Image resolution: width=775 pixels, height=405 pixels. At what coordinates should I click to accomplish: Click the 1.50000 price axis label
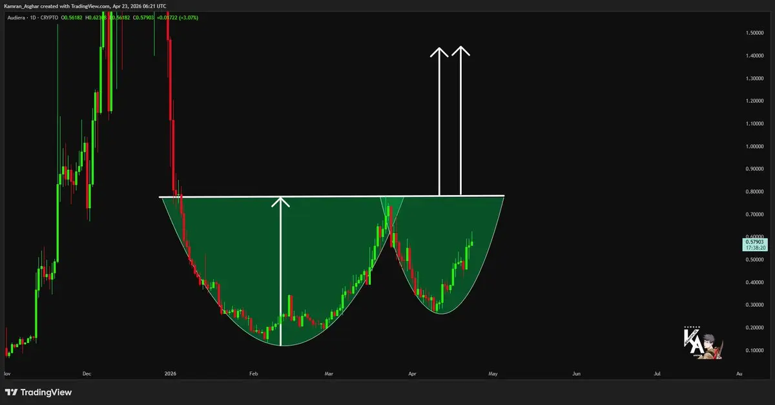coord(754,32)
